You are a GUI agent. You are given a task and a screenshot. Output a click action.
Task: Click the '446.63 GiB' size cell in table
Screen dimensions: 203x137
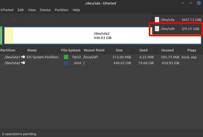(122, 63)
